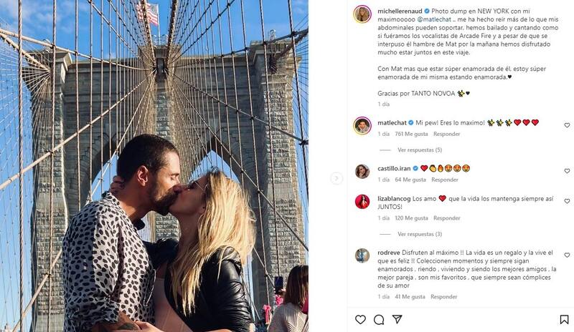Expand Ver respuestas (5) replies
The width and height of the screenshot is (574, 332).
point(420,150)
